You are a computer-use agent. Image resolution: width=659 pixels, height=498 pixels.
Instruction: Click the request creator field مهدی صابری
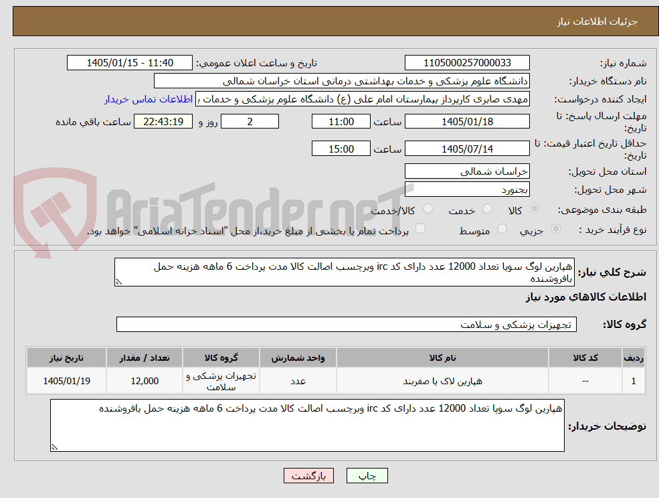(362, 99)
